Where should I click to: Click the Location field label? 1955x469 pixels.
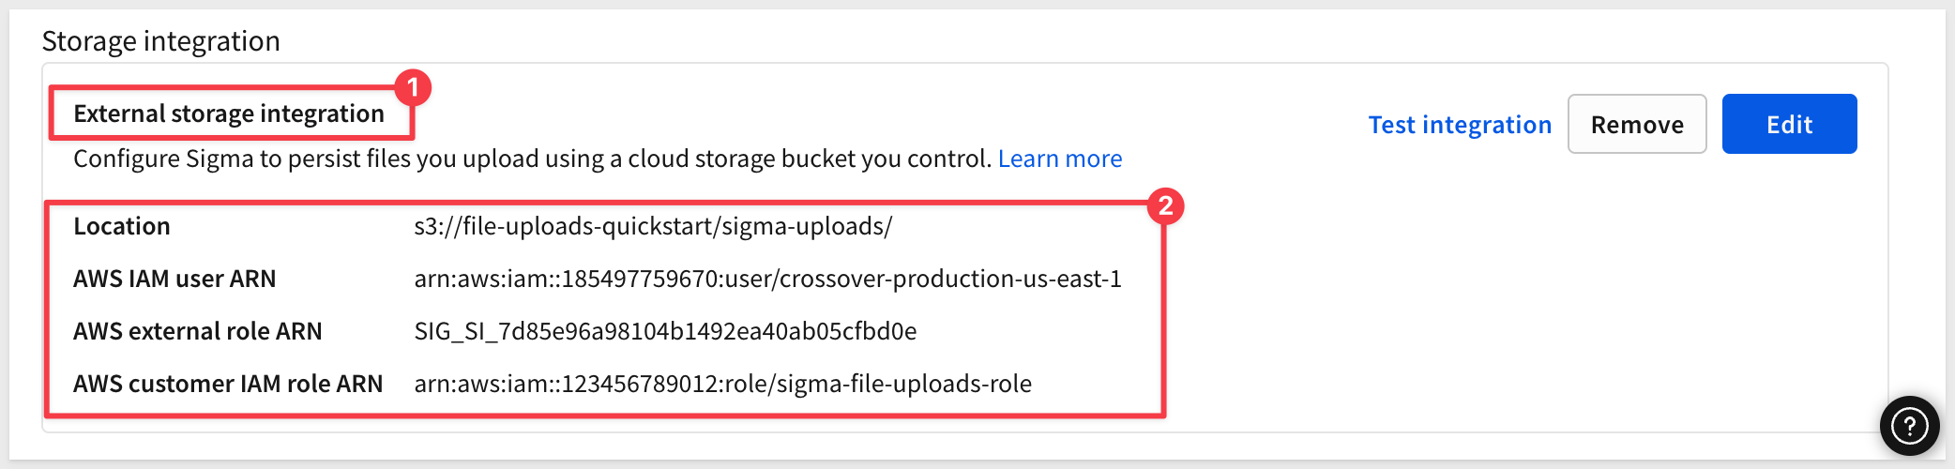click(122, 226)
